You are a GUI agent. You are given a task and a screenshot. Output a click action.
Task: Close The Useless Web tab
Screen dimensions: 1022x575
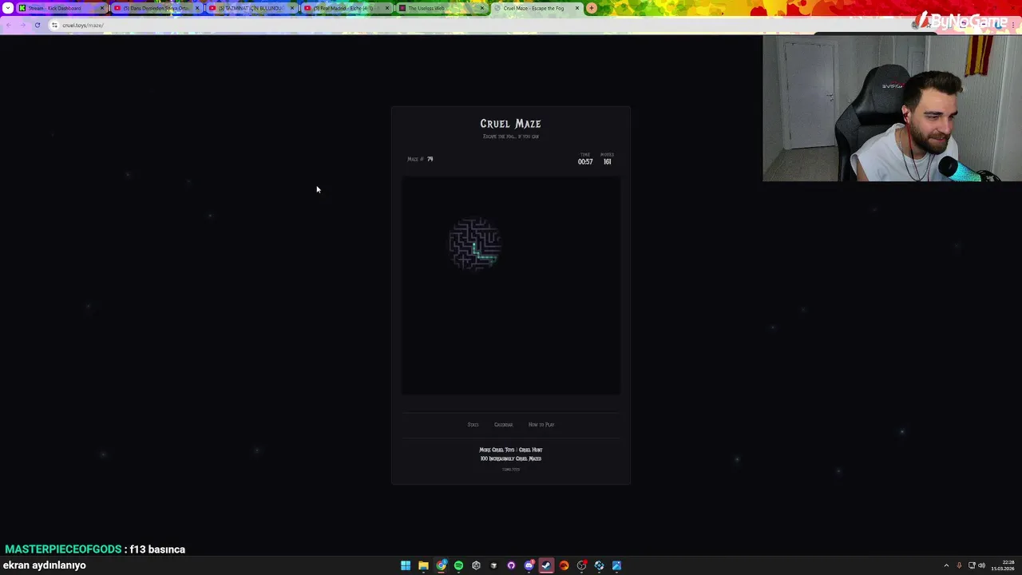click(x=482, y=8)
